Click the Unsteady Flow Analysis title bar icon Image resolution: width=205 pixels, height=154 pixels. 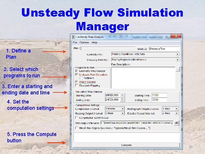coord(73,37)
